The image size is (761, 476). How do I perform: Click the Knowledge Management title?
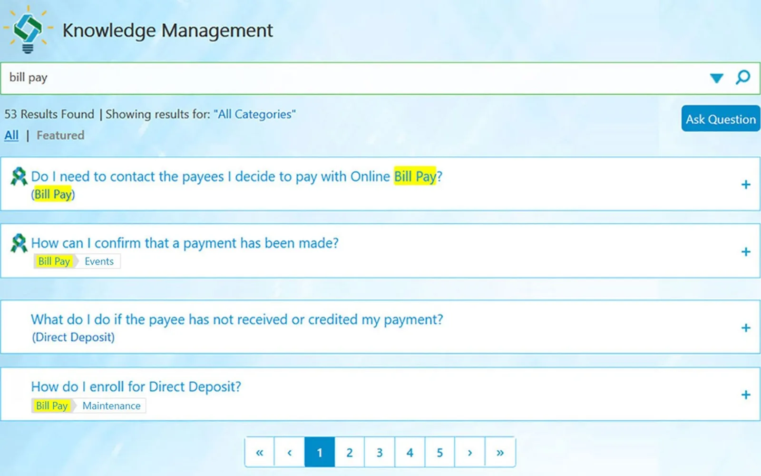pyautogui.click(x=168, y=30)
